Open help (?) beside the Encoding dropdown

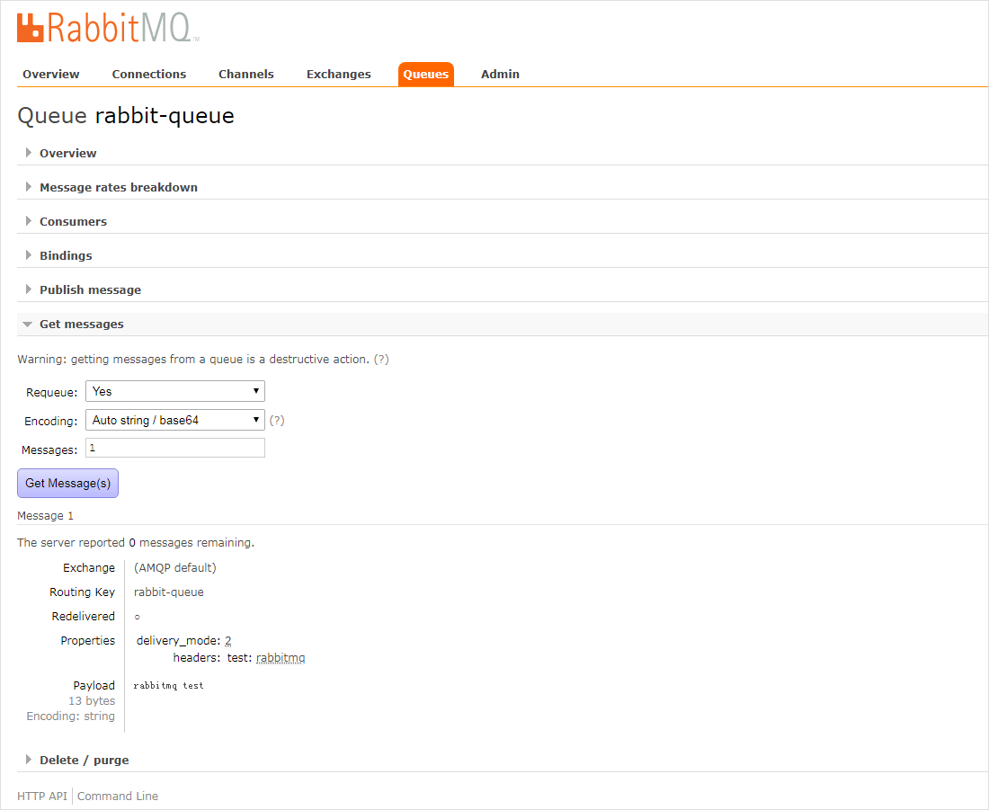[277, 420]
